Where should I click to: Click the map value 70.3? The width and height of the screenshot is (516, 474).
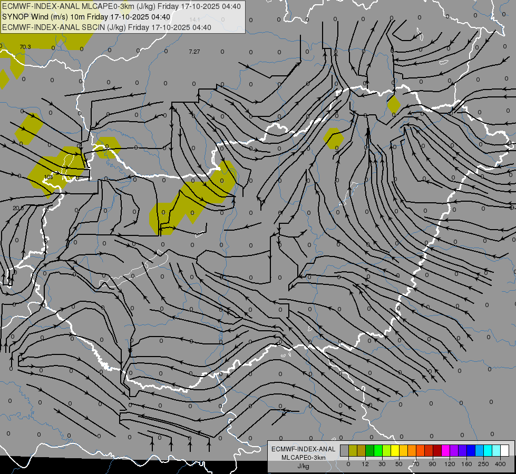click(25, 47)
